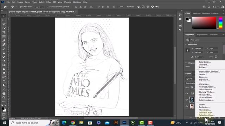The image size is (225, 126).
Task: Select the Eyedropper tool
Action: click(4, 41)
